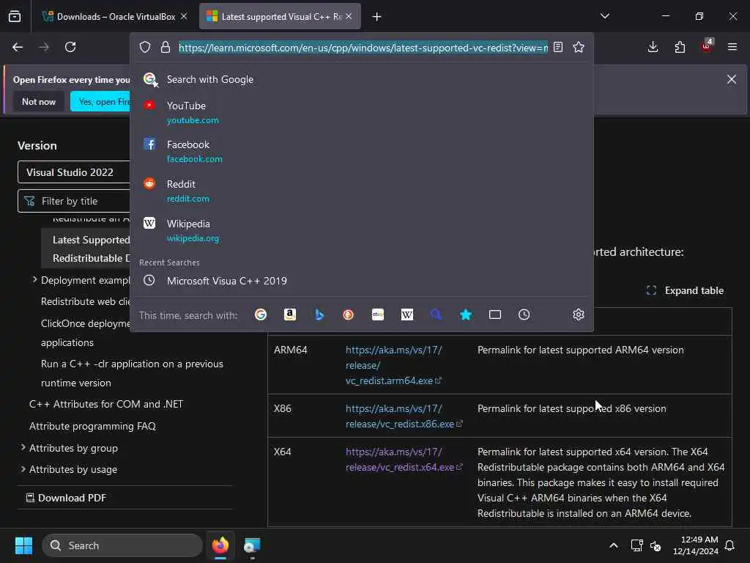Search this time with Wikipedia icon

[407, 314]
